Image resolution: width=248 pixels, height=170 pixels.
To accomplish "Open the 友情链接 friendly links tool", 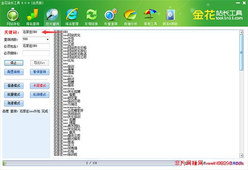I will [91, 17].
